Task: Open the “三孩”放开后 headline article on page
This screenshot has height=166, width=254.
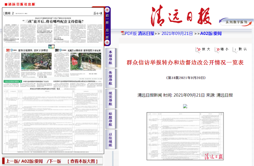Action: pyautogui.click(x=53, y=21)
